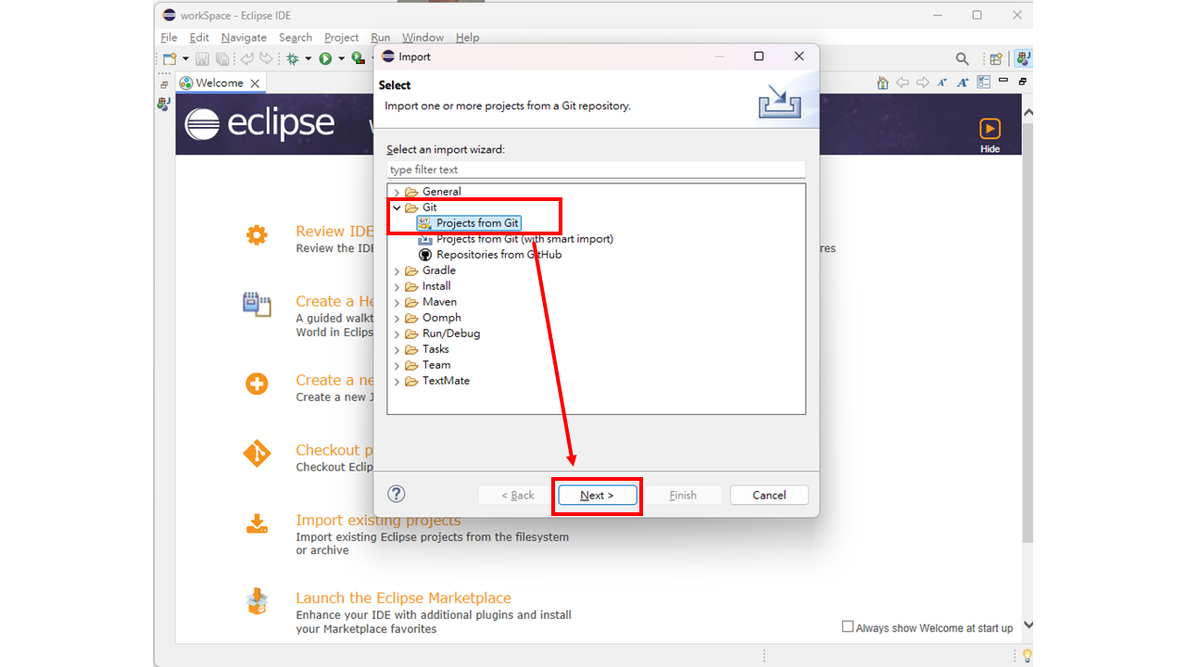Click the Save toolbar icon
The height and width of the screenshot is (667, 1186).
click(x=202, y=58)
